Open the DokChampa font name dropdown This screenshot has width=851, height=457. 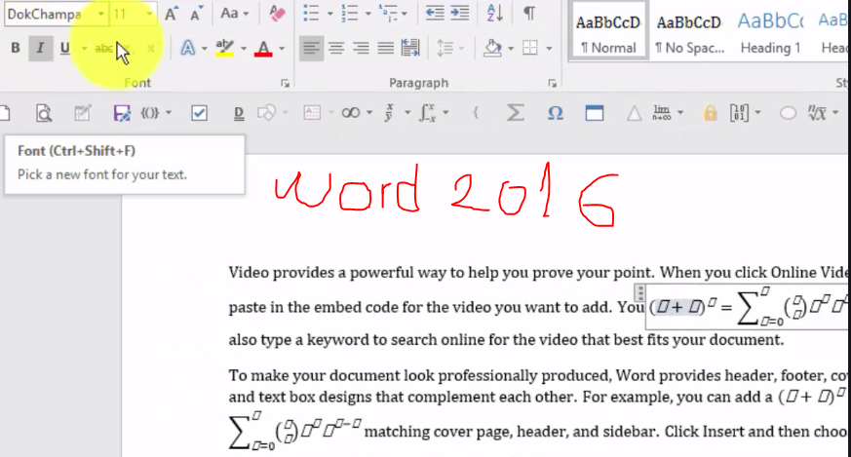click(100, 14)
